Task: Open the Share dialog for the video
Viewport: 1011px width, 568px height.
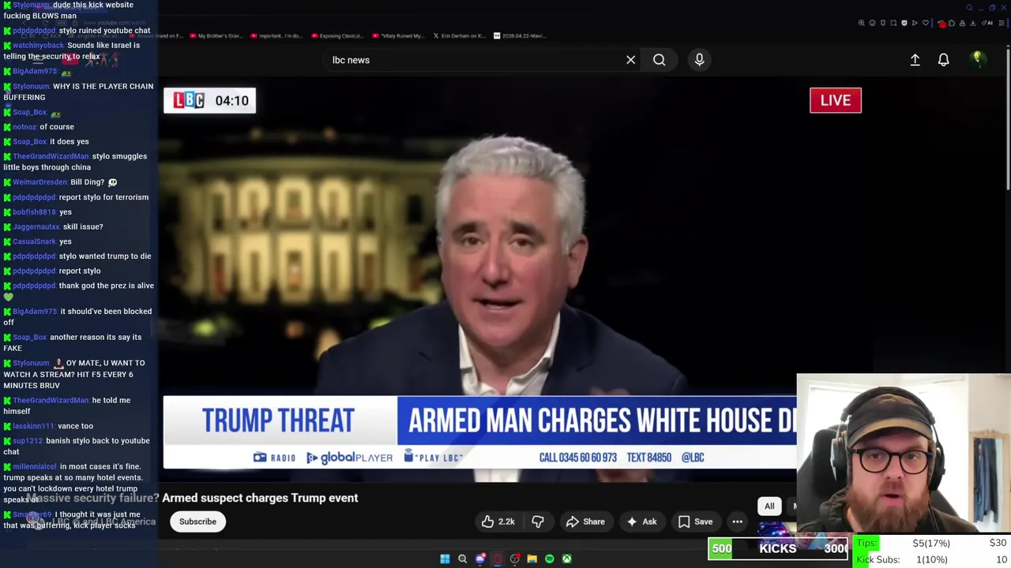Action: (x=585, y=521)
